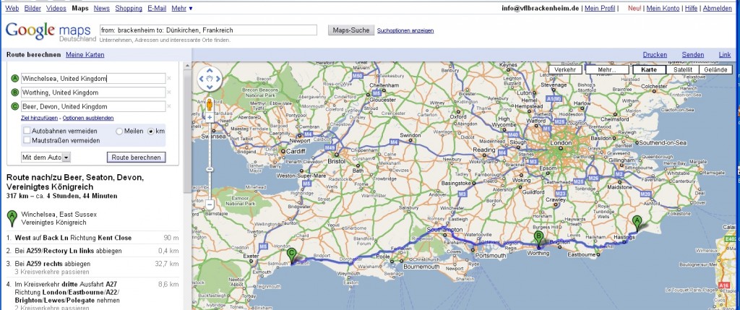Click the map zoom slider handle
This screenshot has height=310, width=740.
[210, 169]
